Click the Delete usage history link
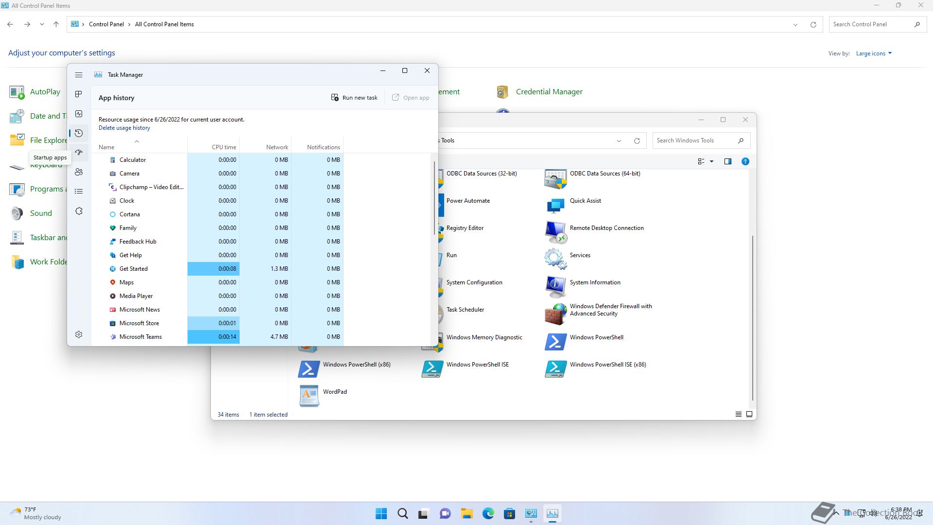The image size is (933, 525). click(124, 128)
